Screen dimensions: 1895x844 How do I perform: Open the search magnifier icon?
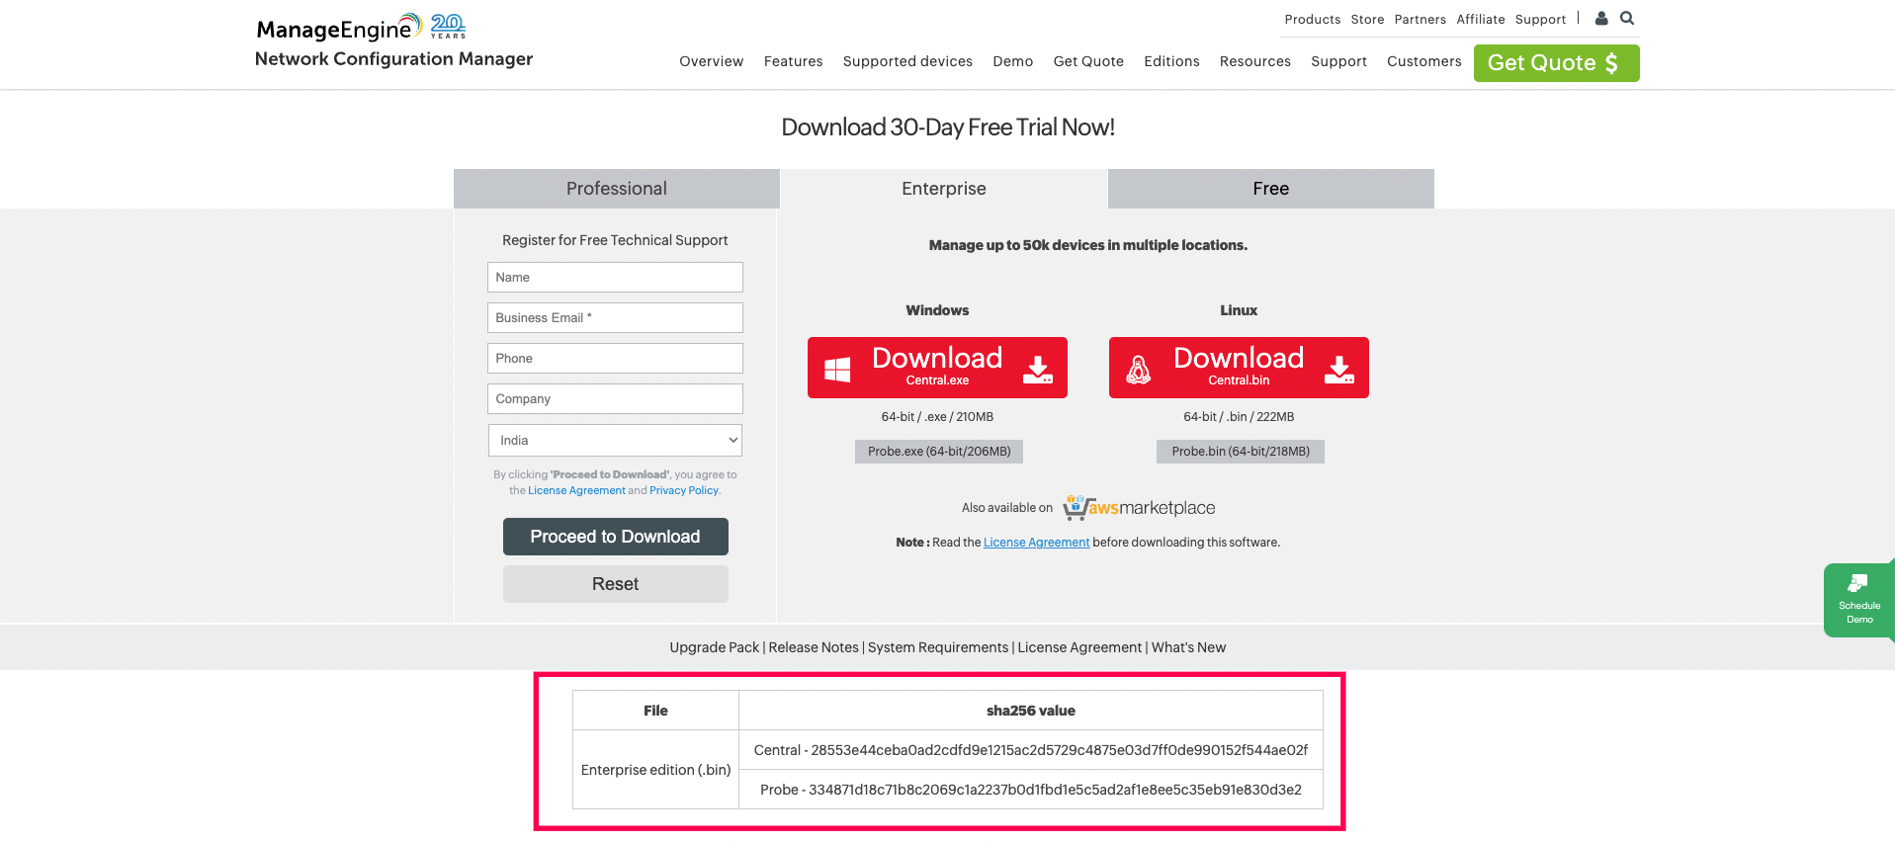[1627, 18]
